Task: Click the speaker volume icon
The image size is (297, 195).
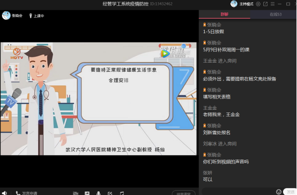Action: tap(4, 193)
